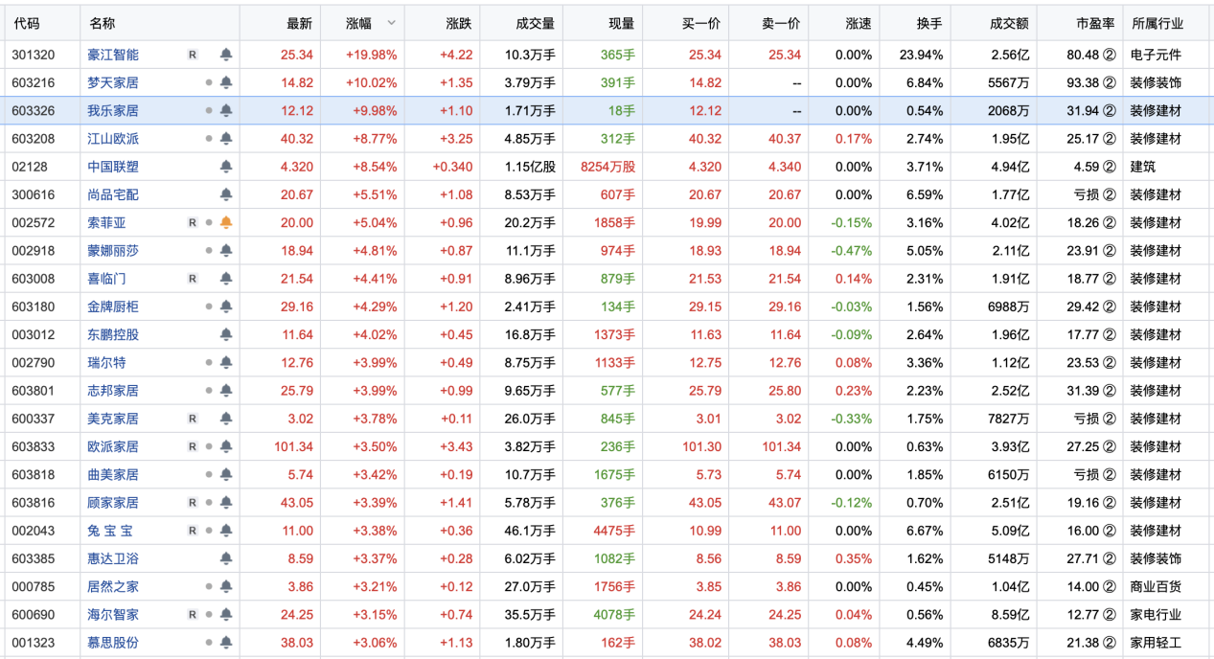Click the bell icon for 志邦家居
Image resolution: width=1214 pixels, height=659 pixels.
tap(226, 390)
